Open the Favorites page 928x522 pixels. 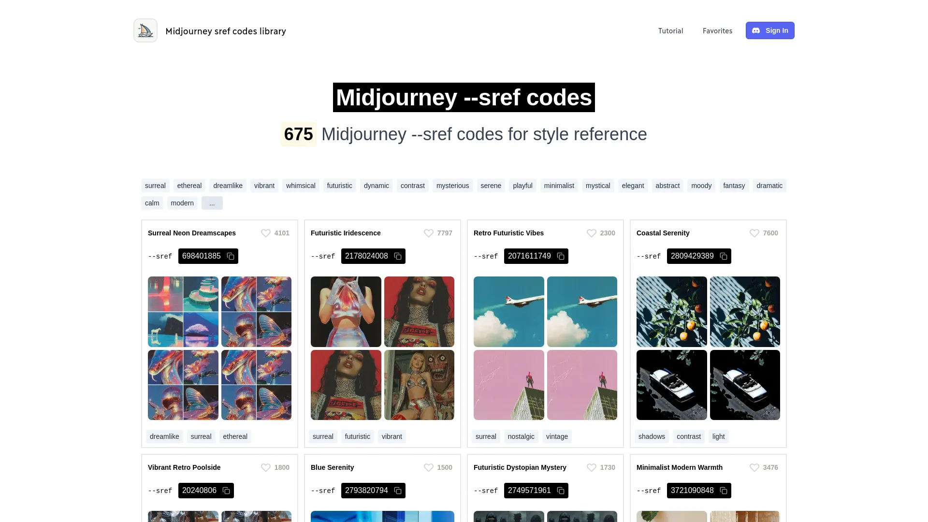click(718, 30)
